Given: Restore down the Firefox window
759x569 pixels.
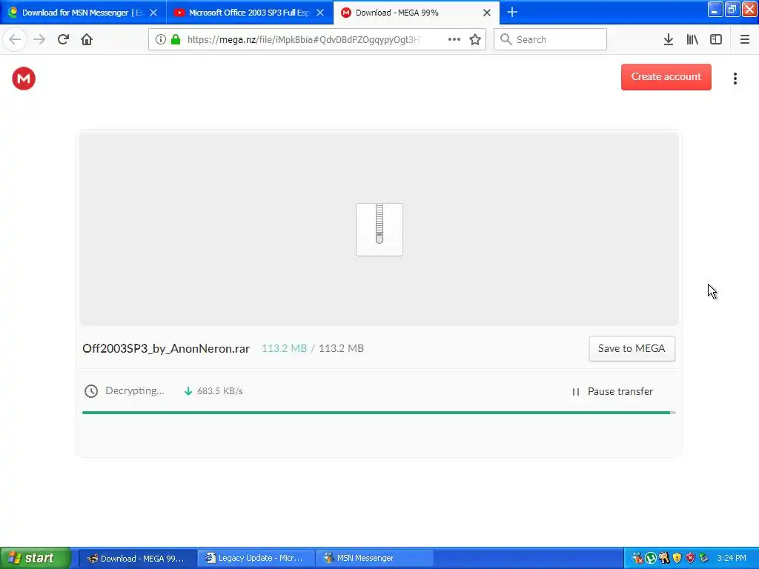Looking at the screenshot, I should pyautogui.click(x=732, y=9).
